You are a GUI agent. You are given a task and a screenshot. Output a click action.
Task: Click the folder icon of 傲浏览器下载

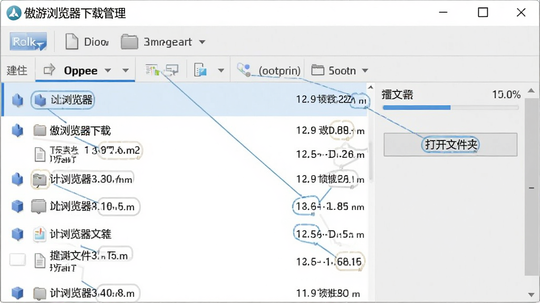point(40,130)
